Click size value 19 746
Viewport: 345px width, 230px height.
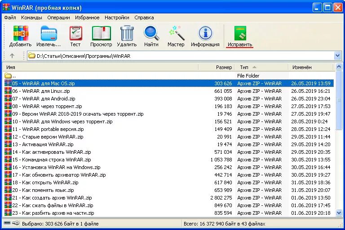click(x=225, y=114)
